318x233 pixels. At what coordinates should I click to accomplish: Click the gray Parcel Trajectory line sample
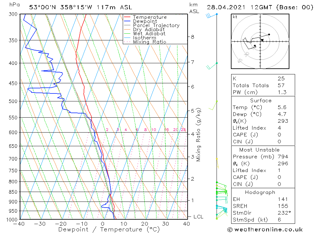click(127, 25)
